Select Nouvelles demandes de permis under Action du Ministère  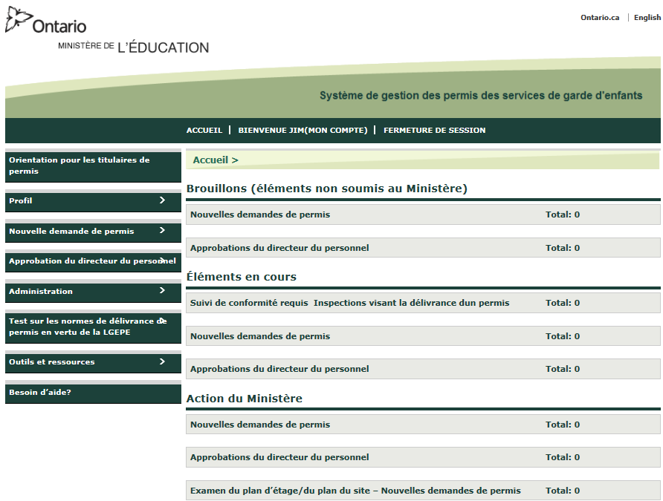pyautogui.click(x=423, y=425)
